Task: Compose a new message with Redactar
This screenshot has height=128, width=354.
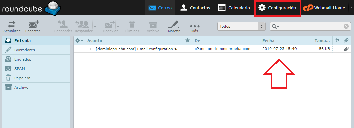Action: click(x=33, y=24)
